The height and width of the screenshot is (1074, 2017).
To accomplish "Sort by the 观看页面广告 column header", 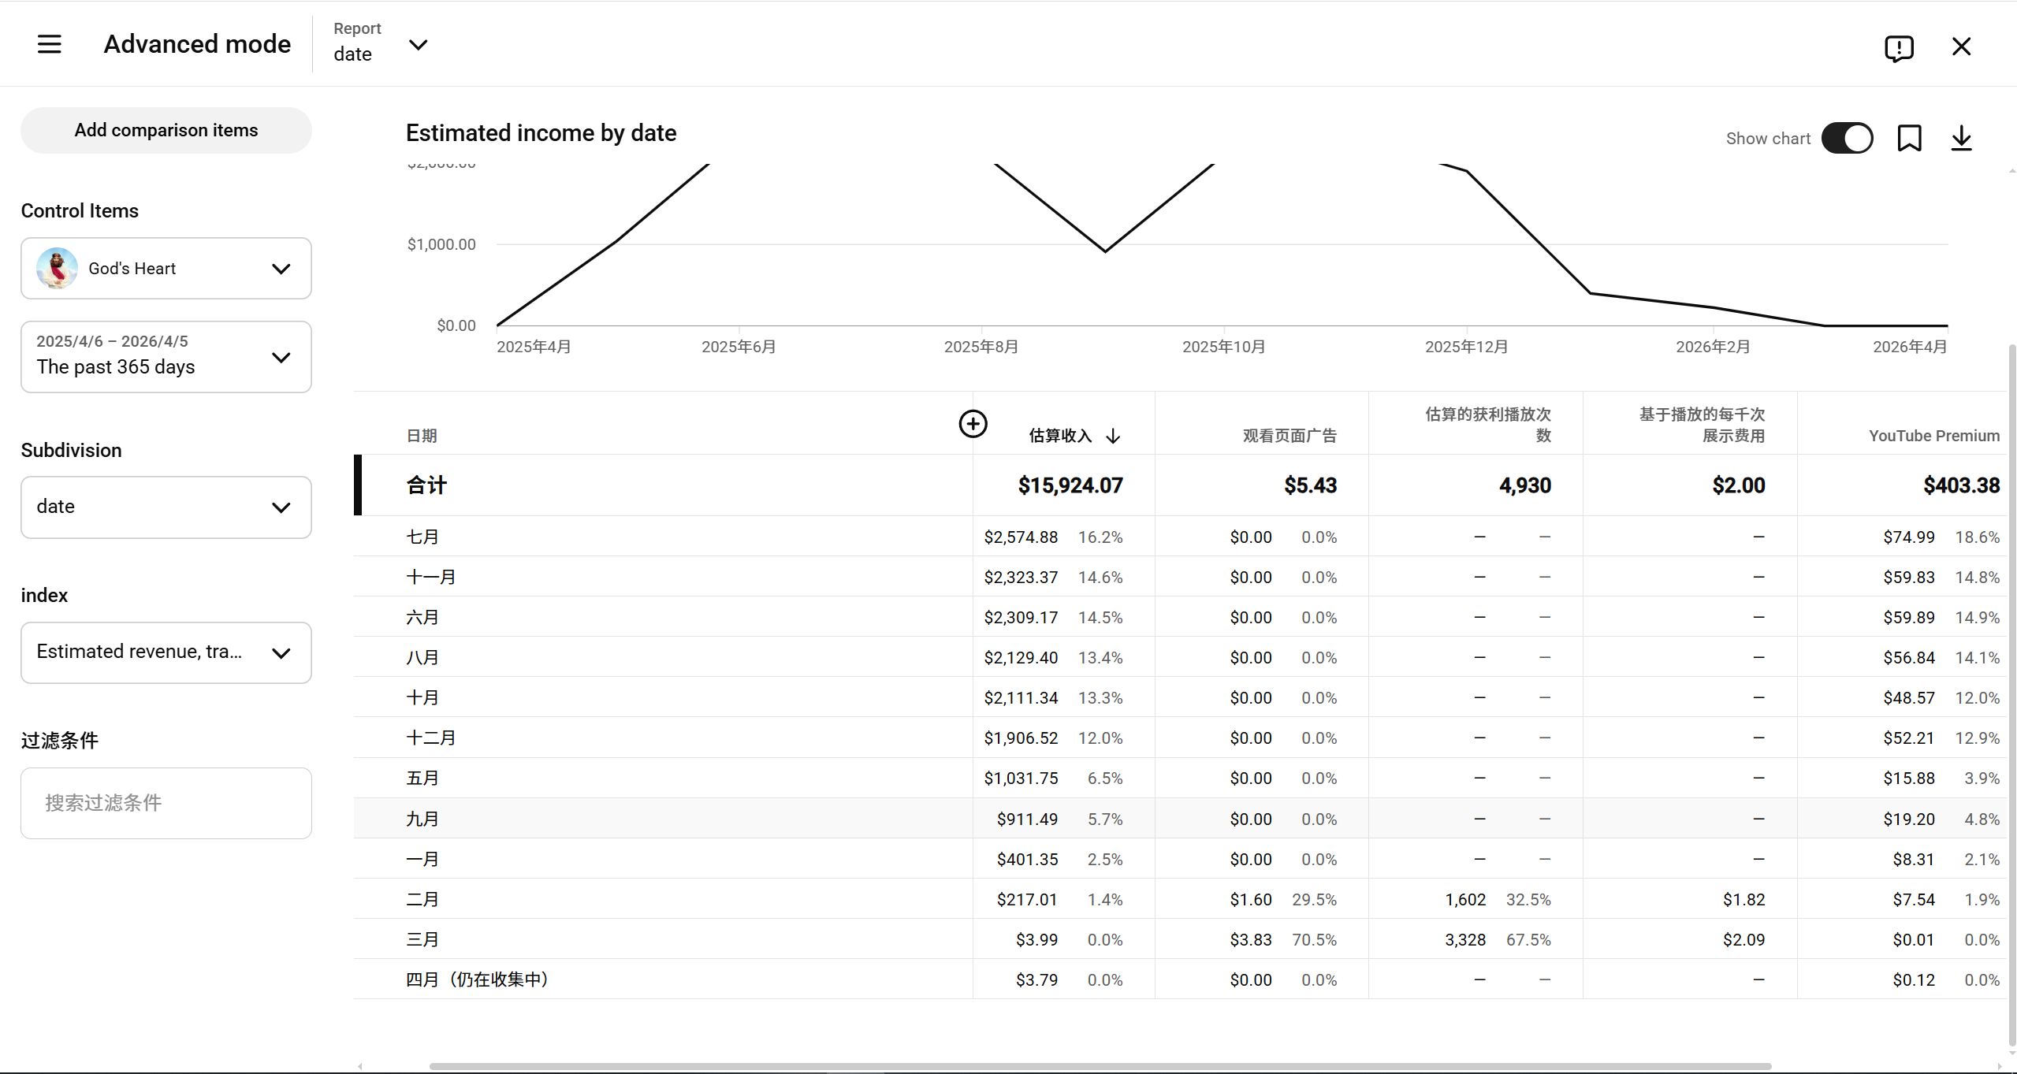I will coord(1289,437).
